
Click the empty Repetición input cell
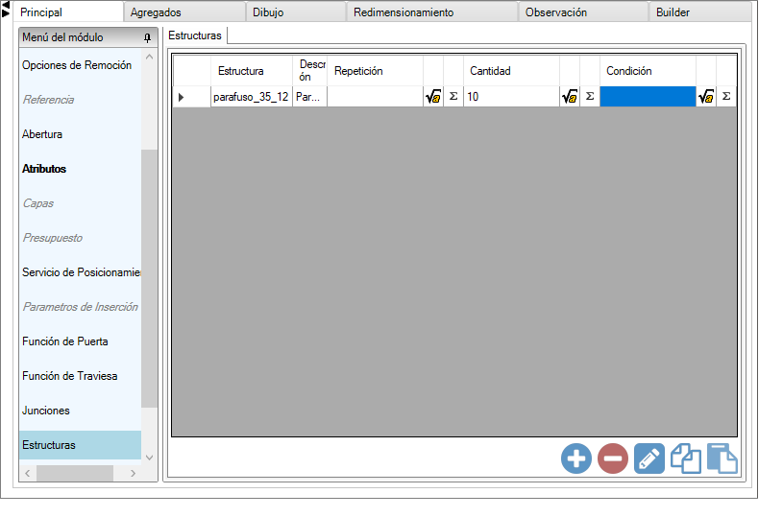[x=375, y=97]
